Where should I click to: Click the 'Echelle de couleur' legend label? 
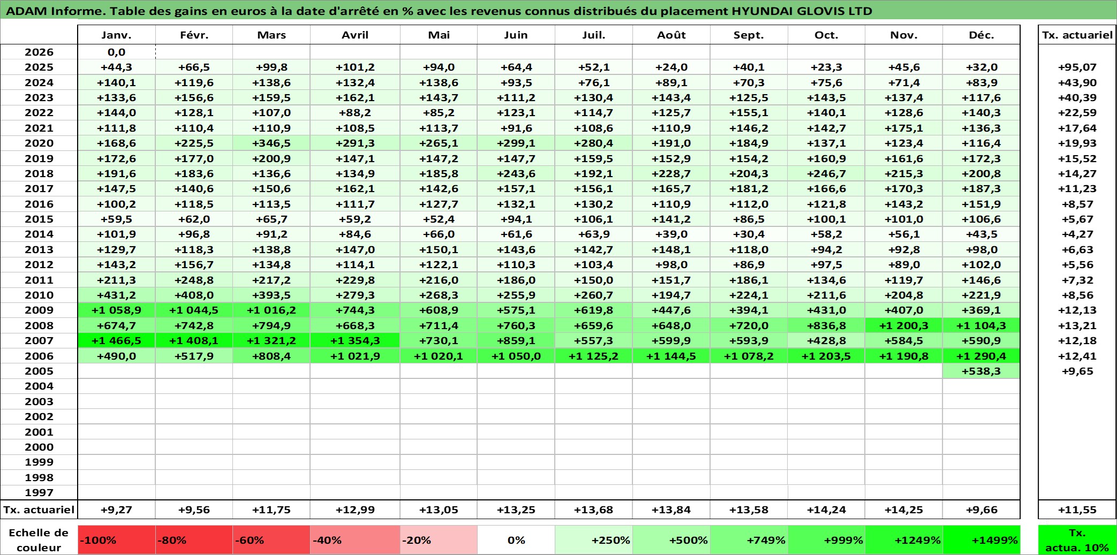(39, 539)
